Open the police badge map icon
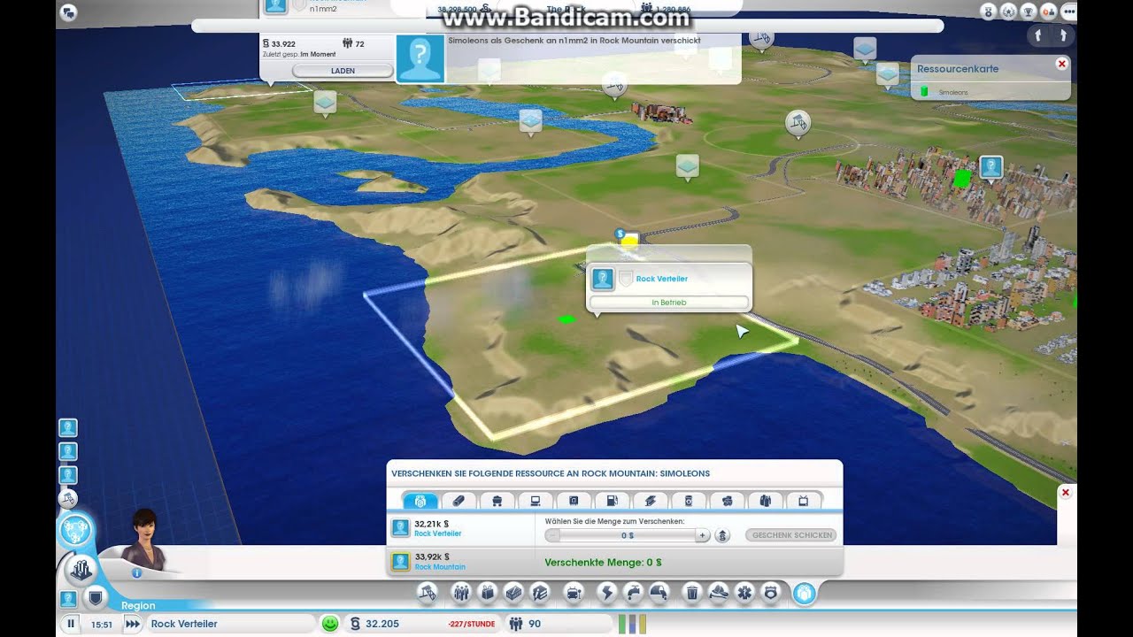1133x637 pixels. tap(771, 592)
